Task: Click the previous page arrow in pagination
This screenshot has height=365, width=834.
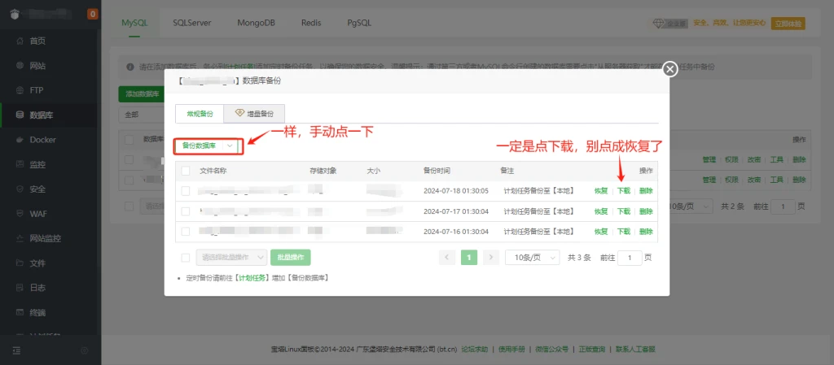Action: point(446,257)
